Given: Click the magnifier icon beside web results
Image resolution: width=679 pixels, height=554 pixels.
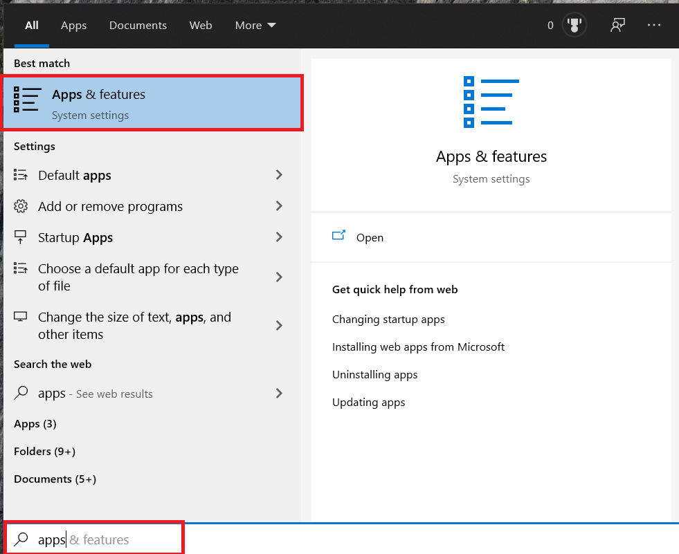Looking at the screenshot, I should 21,393.
